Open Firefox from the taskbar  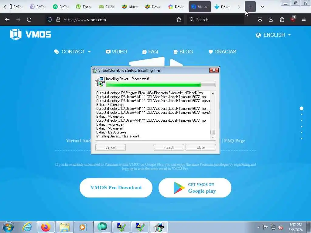pyautogui.click(x=46, y=227)
